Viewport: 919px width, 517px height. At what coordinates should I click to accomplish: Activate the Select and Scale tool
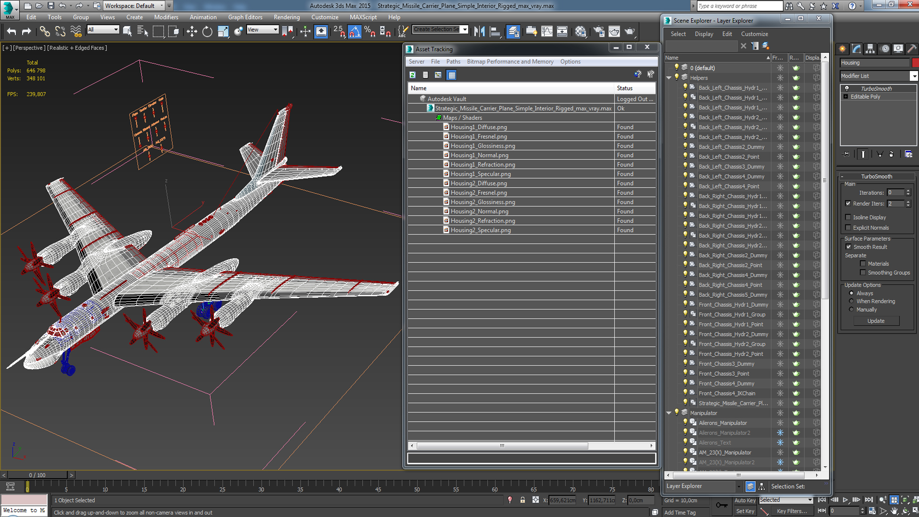pyautogui.click(x=223, y=32)
